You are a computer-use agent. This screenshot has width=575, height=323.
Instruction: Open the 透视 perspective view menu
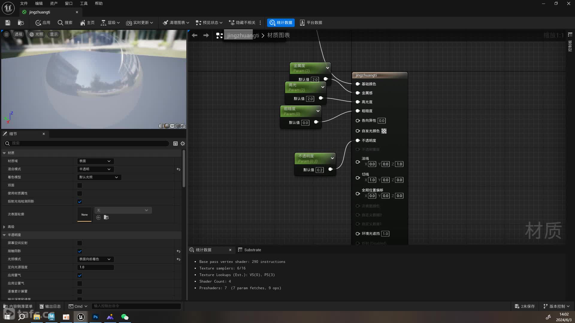19,34
